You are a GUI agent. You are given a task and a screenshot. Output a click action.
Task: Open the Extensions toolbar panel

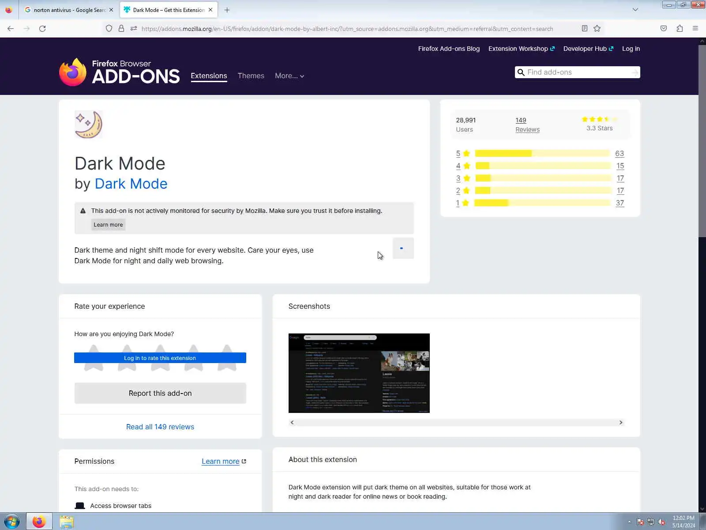coord(680,29)
